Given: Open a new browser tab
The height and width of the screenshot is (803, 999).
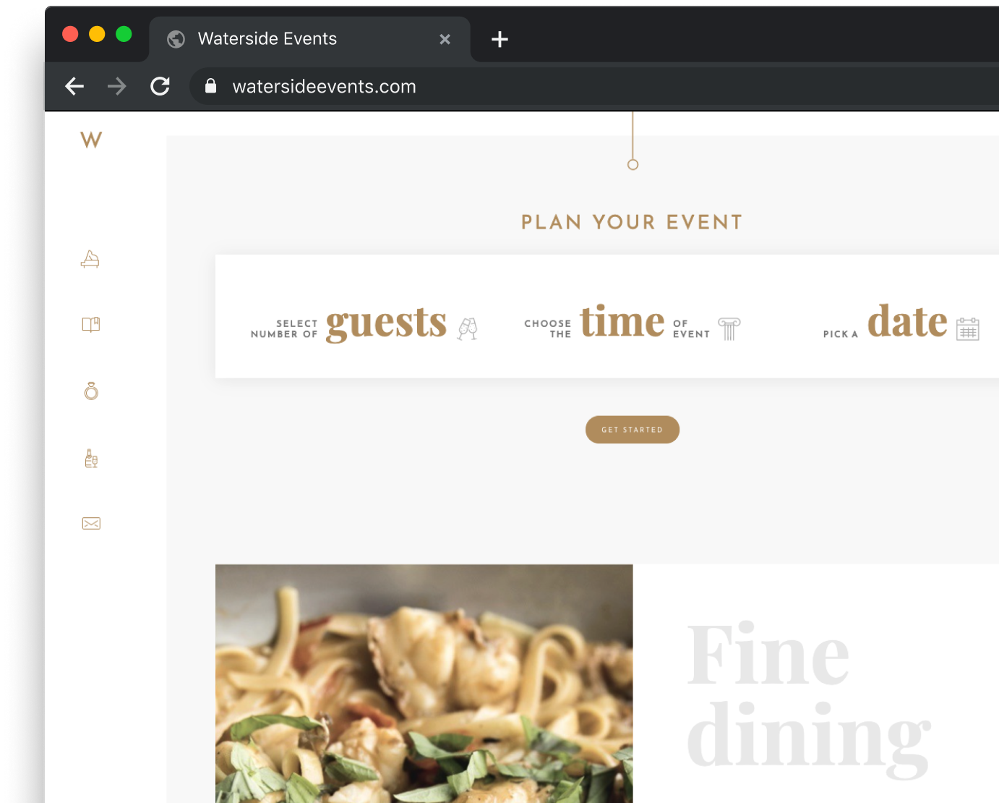Looking at the screenshot, I should pos(499,39).
